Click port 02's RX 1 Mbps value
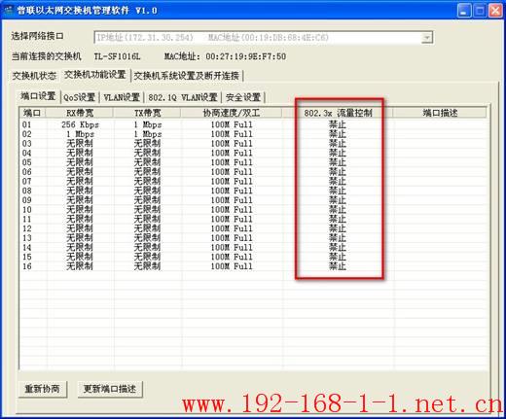Screen dimensions: 506x419 (x=80, y=134)
